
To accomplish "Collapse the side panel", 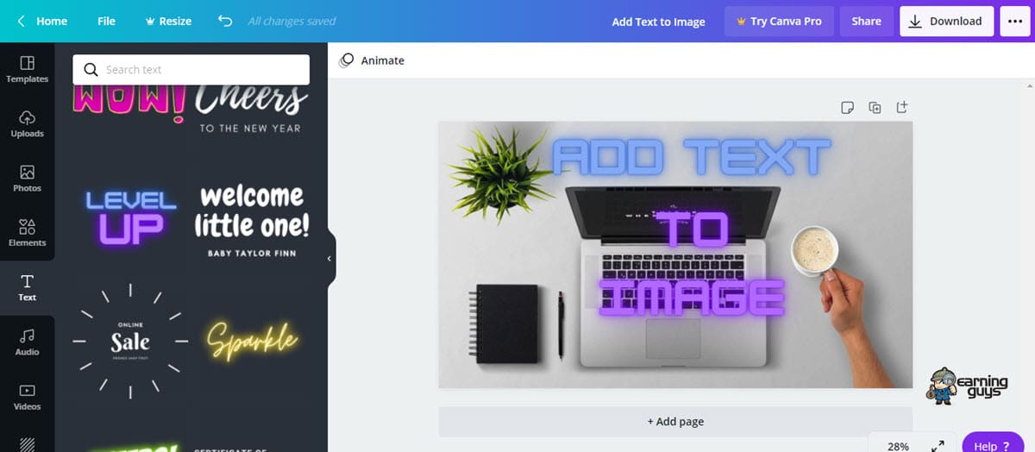I will coord(329,258).
